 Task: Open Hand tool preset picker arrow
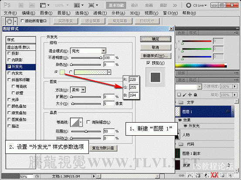point(15,21)
